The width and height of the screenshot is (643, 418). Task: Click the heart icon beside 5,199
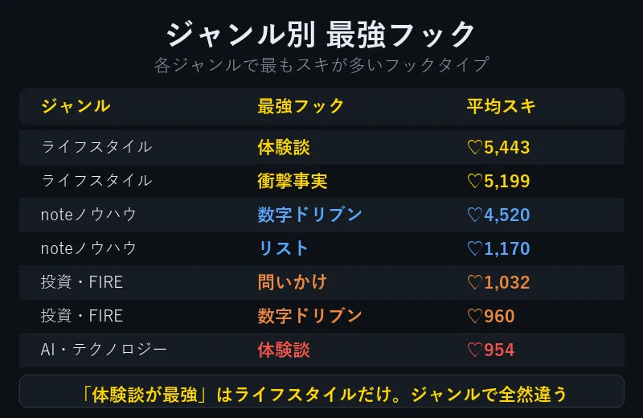(x=474, y=181)
